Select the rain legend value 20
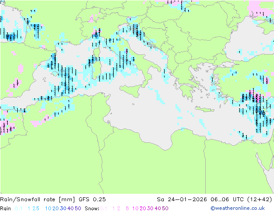This screenshot has height=212, width=274. [56, 209]
